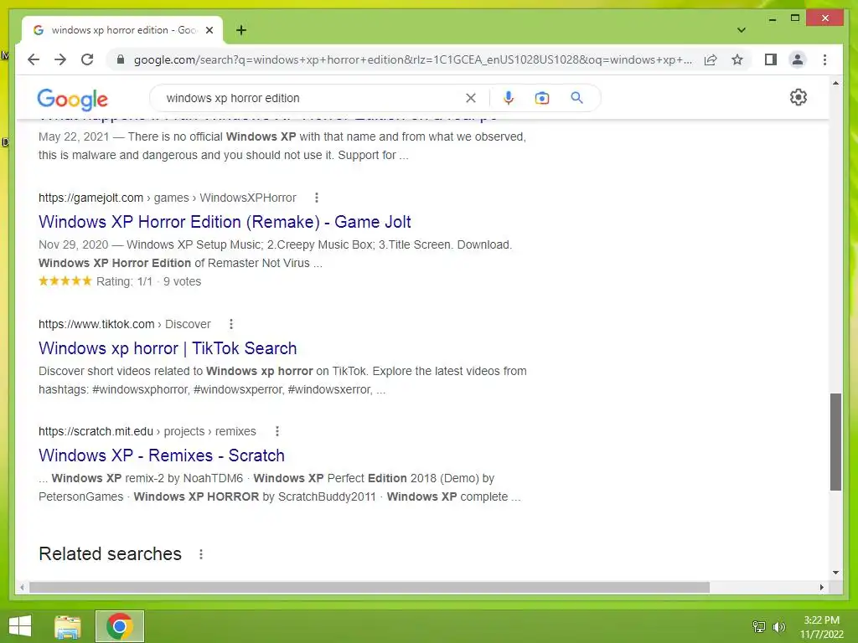858x643 pixels.
Task: Open taskbar clock and date
Action: point(821,627)
